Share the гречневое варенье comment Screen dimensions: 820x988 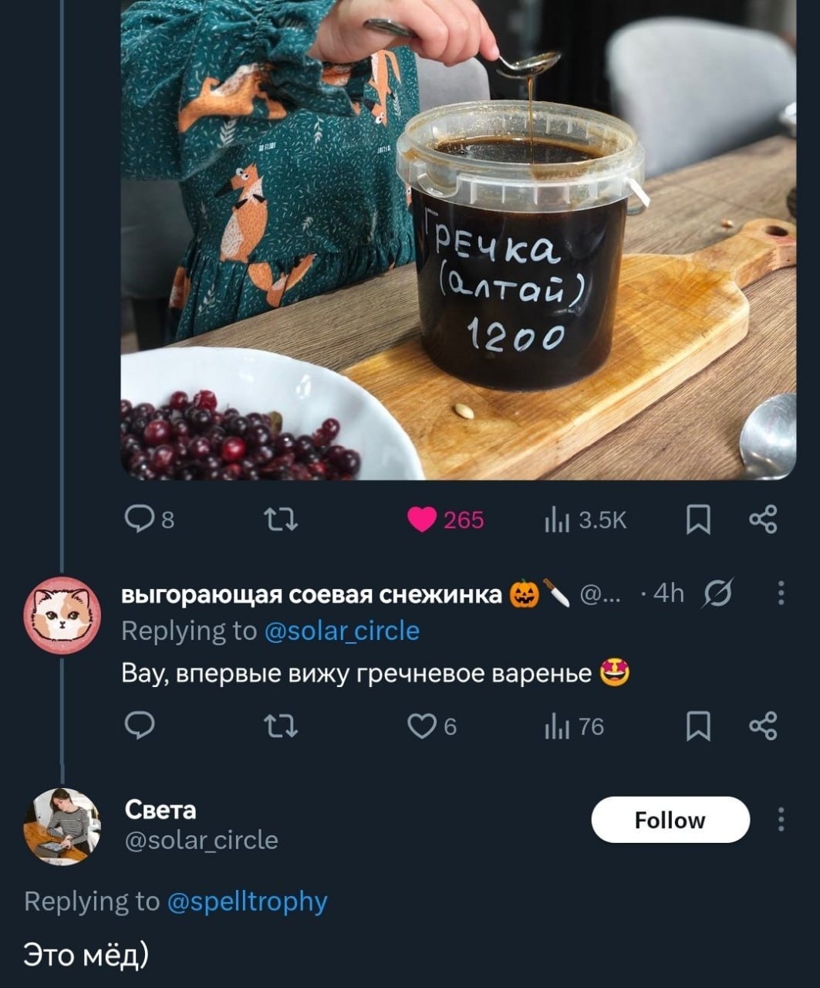763,726
